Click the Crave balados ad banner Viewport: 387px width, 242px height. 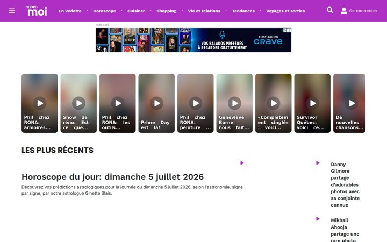[193, 40]
